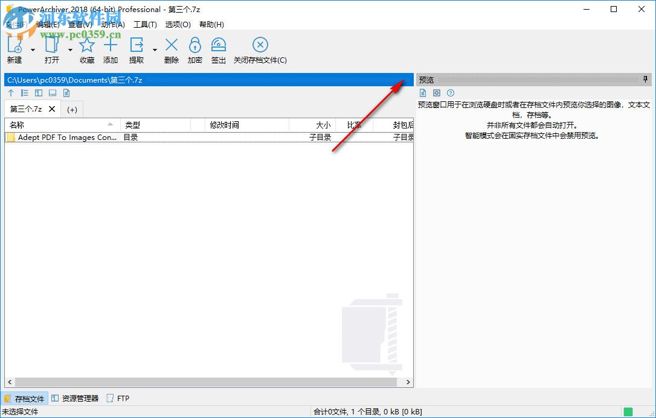Click the 删除 delete icon
Viewport: 656px width, 418px height.
171,45
